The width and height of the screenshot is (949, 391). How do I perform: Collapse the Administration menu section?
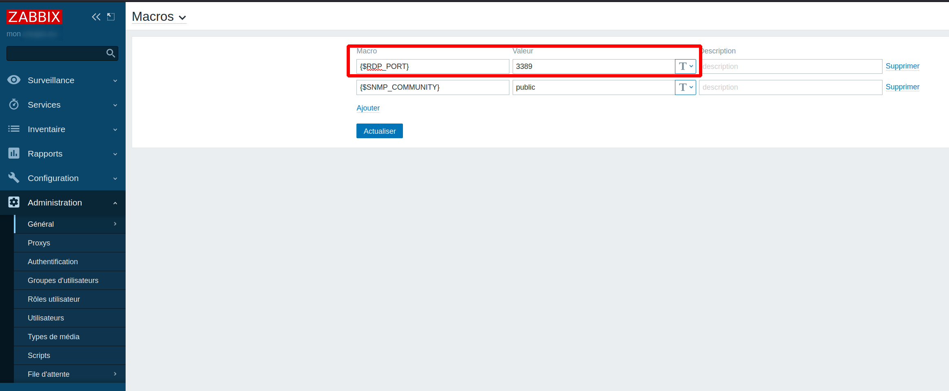click(x=115, y=203)
